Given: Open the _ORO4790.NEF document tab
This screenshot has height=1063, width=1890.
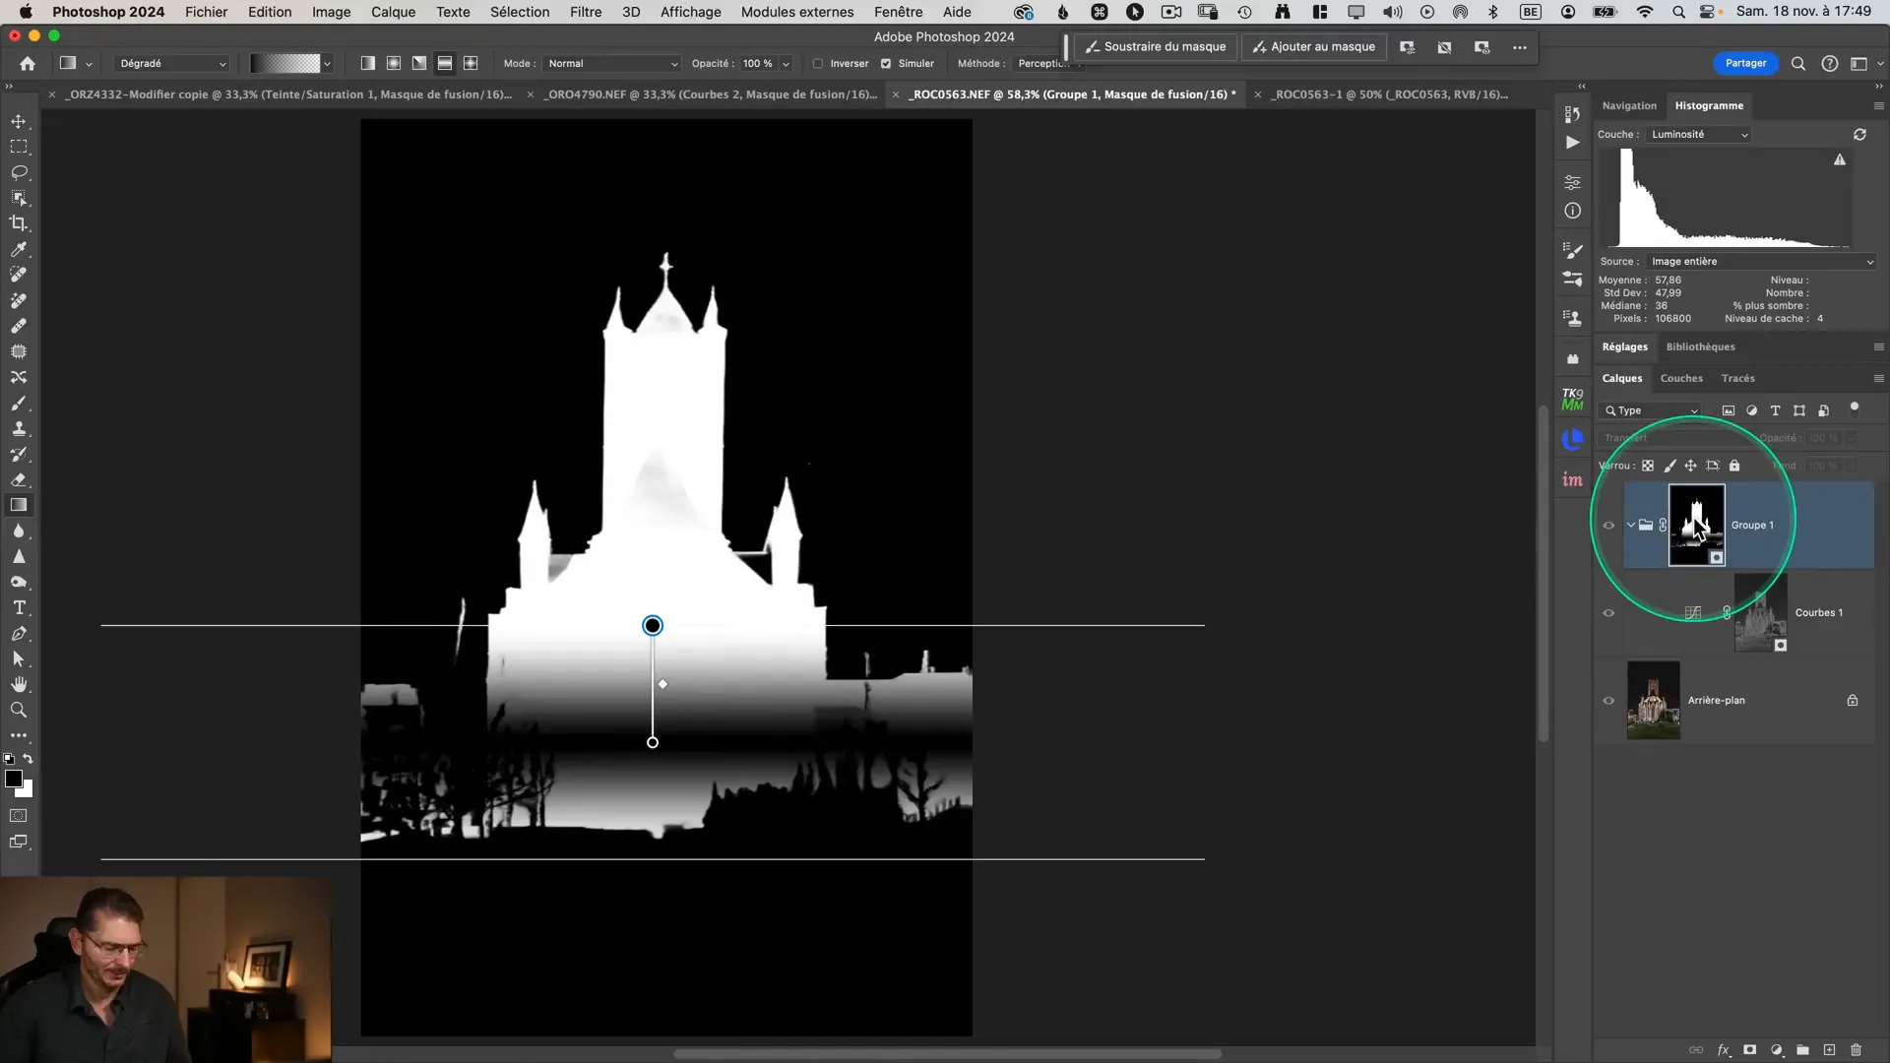Looking at the screenshot, I should (711, 94).
